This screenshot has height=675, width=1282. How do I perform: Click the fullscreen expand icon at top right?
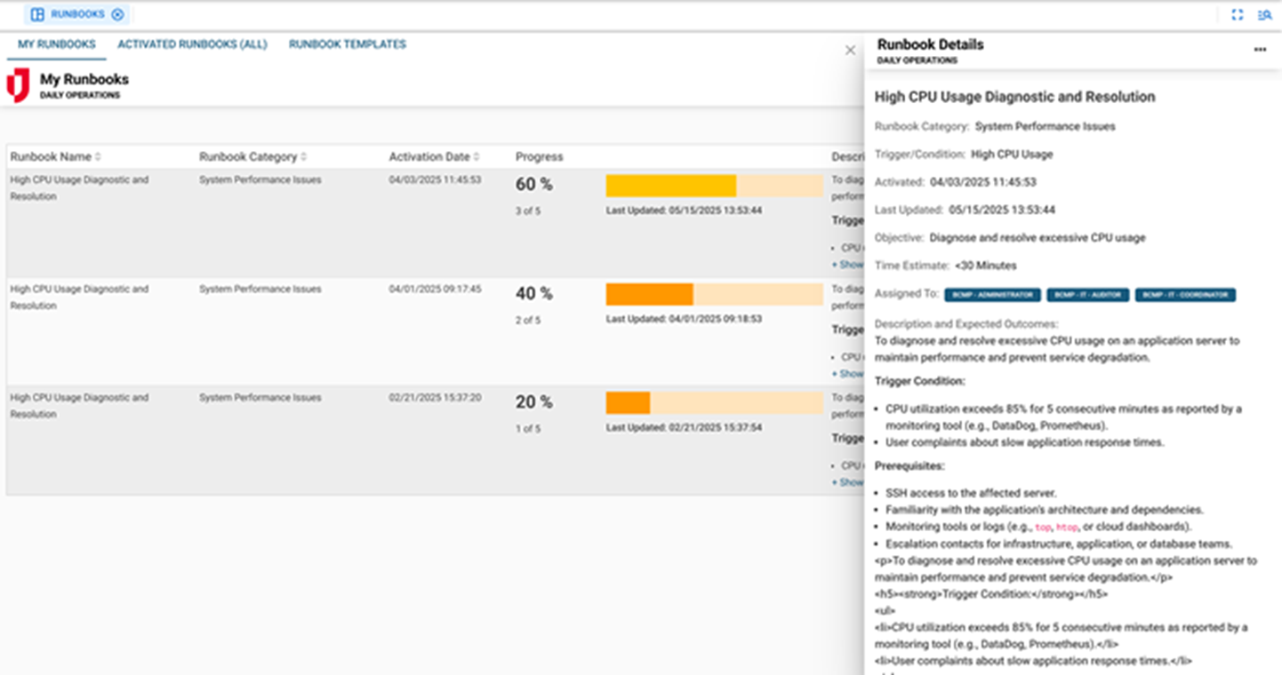(x=1237, y=14)
